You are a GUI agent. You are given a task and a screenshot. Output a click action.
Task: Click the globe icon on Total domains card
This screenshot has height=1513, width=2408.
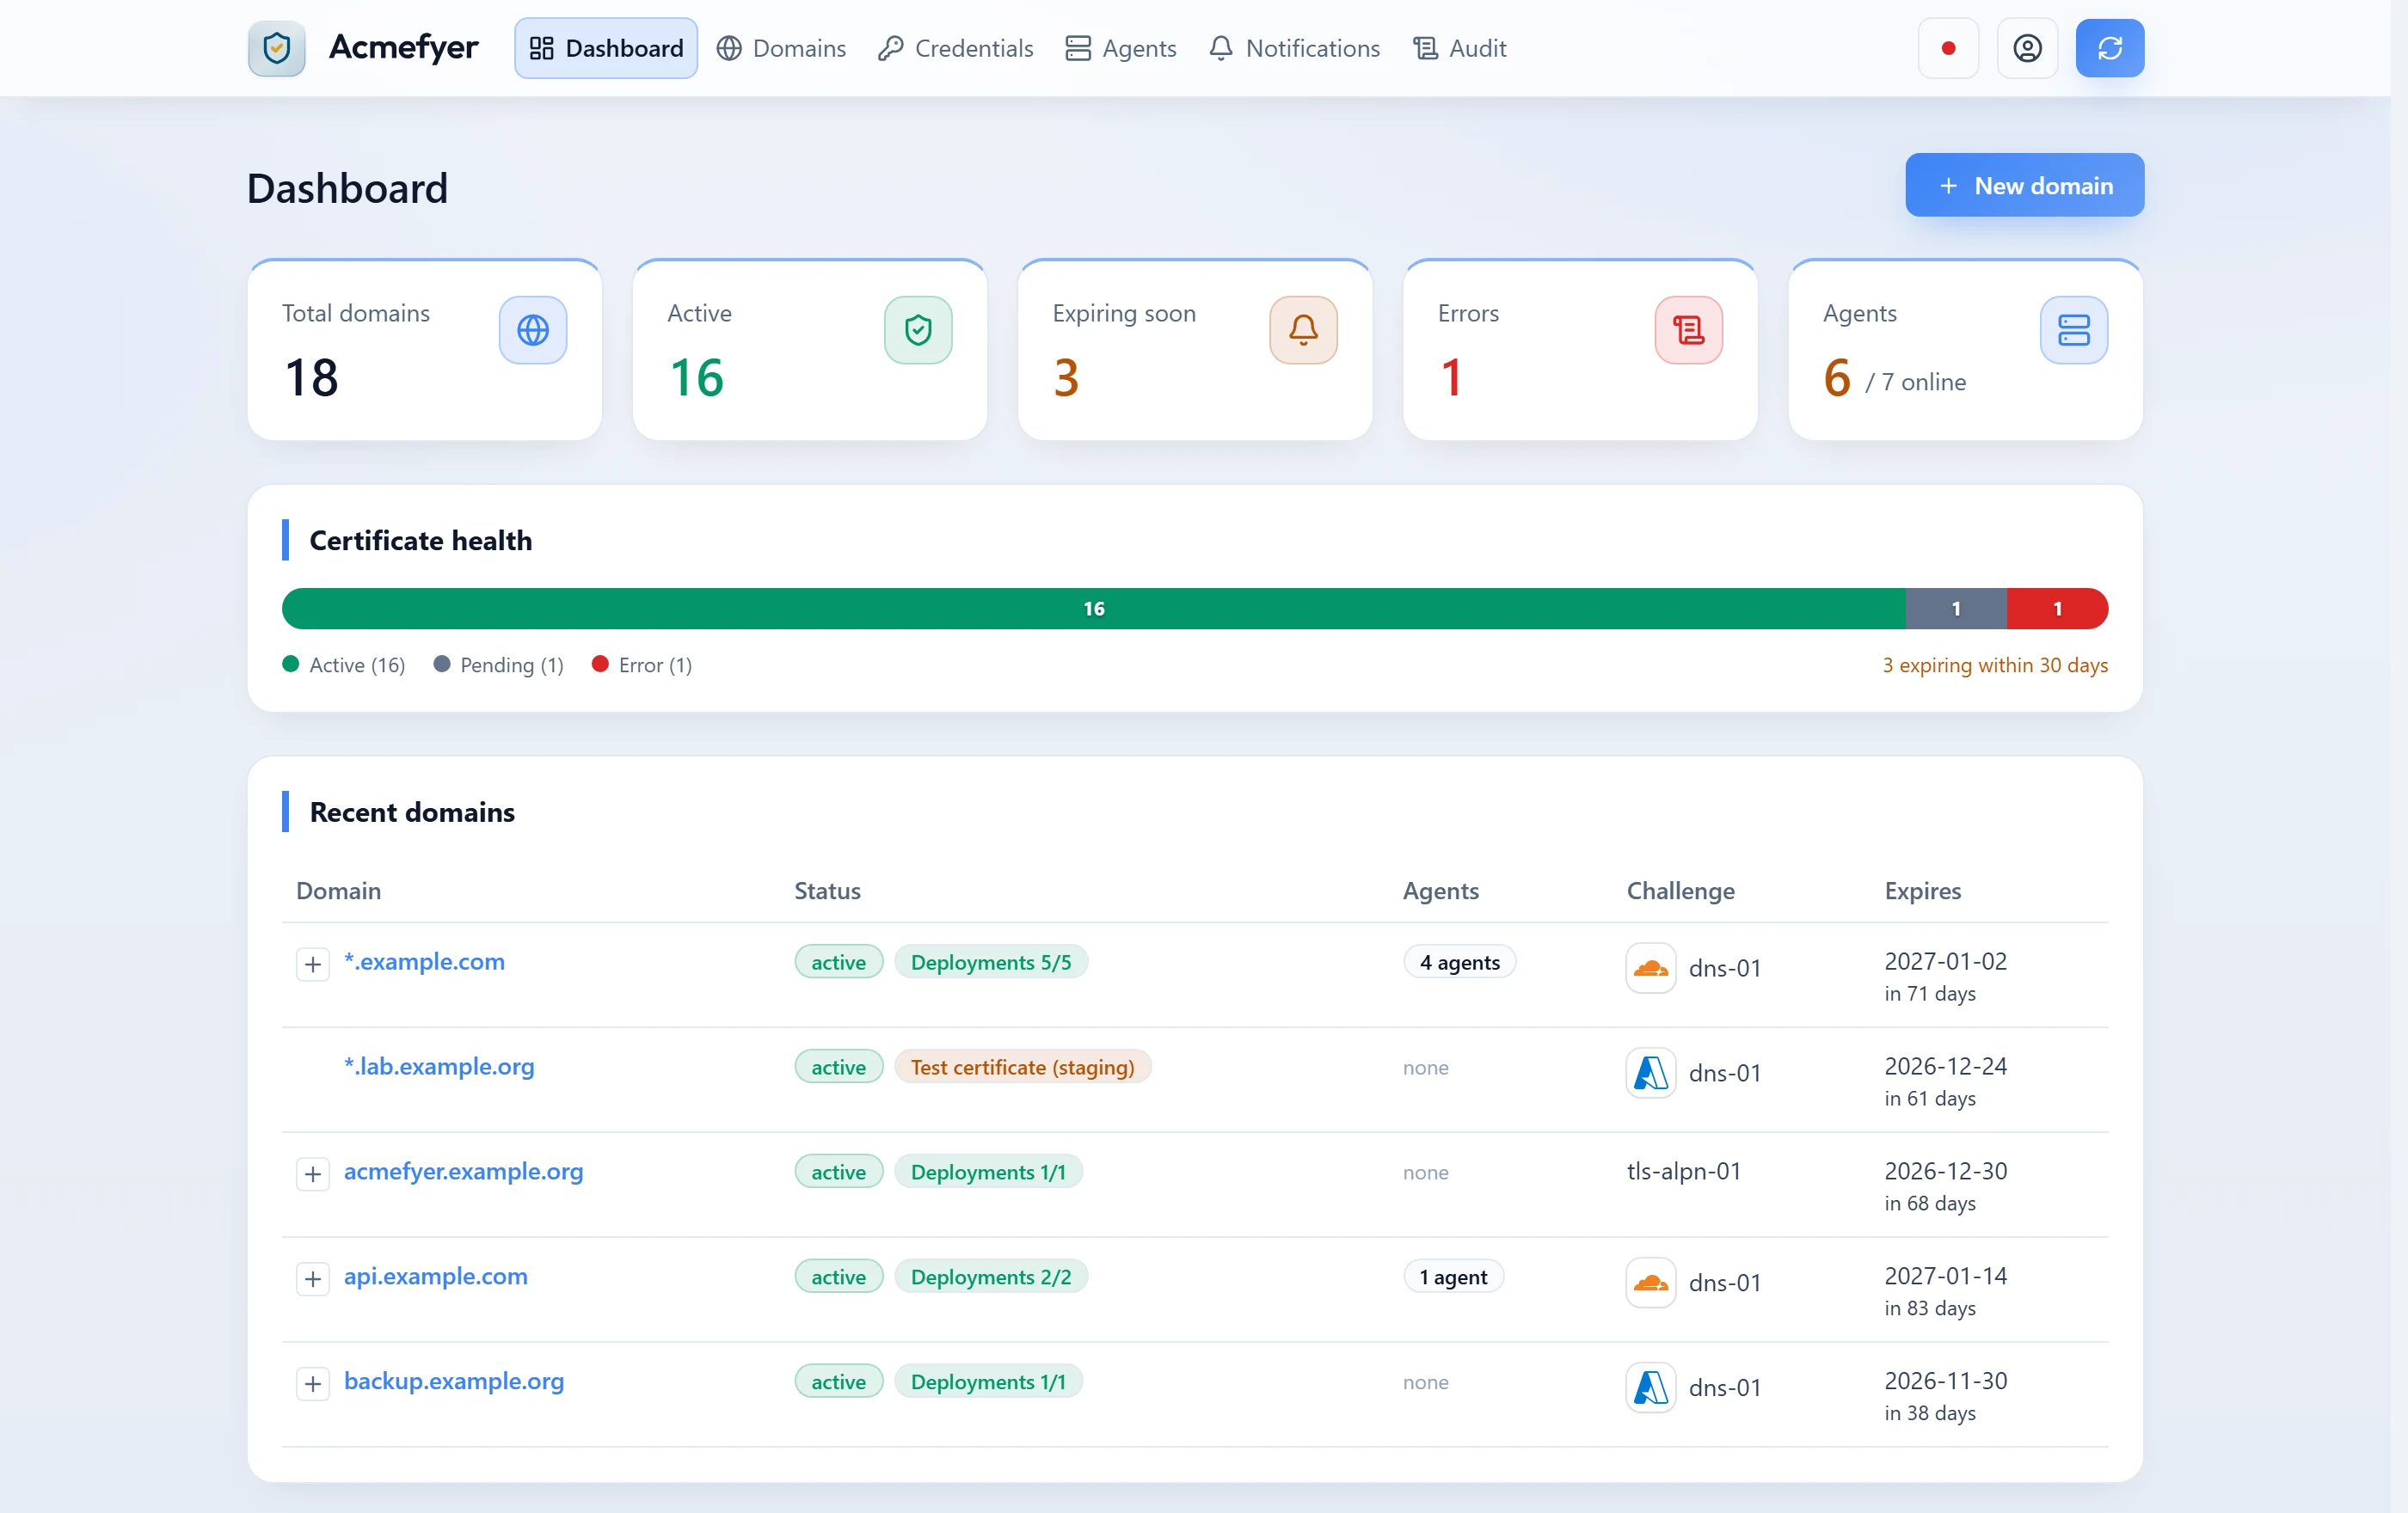click(x=533, y=330)
